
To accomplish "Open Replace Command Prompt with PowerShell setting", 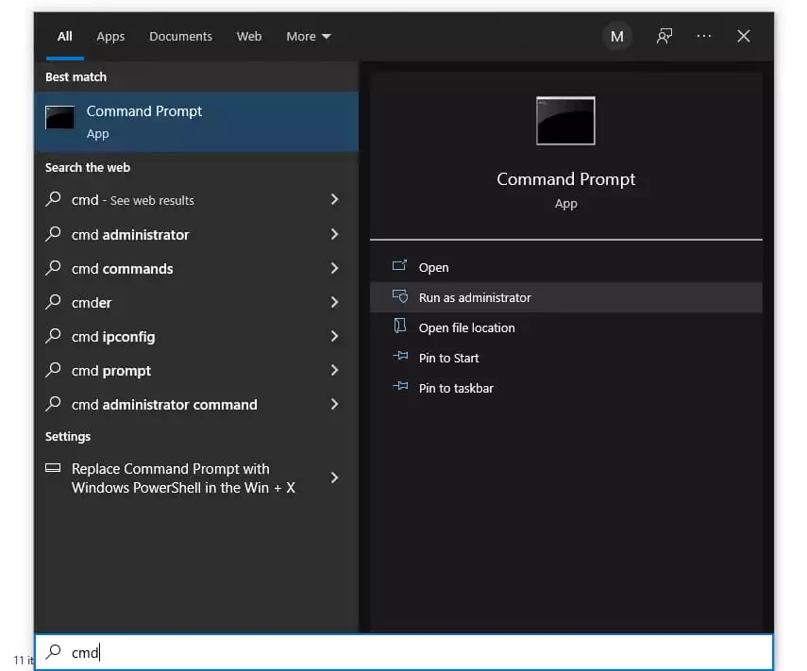I will click(x=196, y=478).
